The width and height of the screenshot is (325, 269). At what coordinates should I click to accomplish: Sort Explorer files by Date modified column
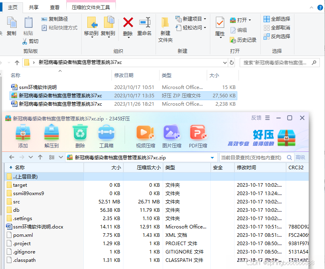click(124, 75)
